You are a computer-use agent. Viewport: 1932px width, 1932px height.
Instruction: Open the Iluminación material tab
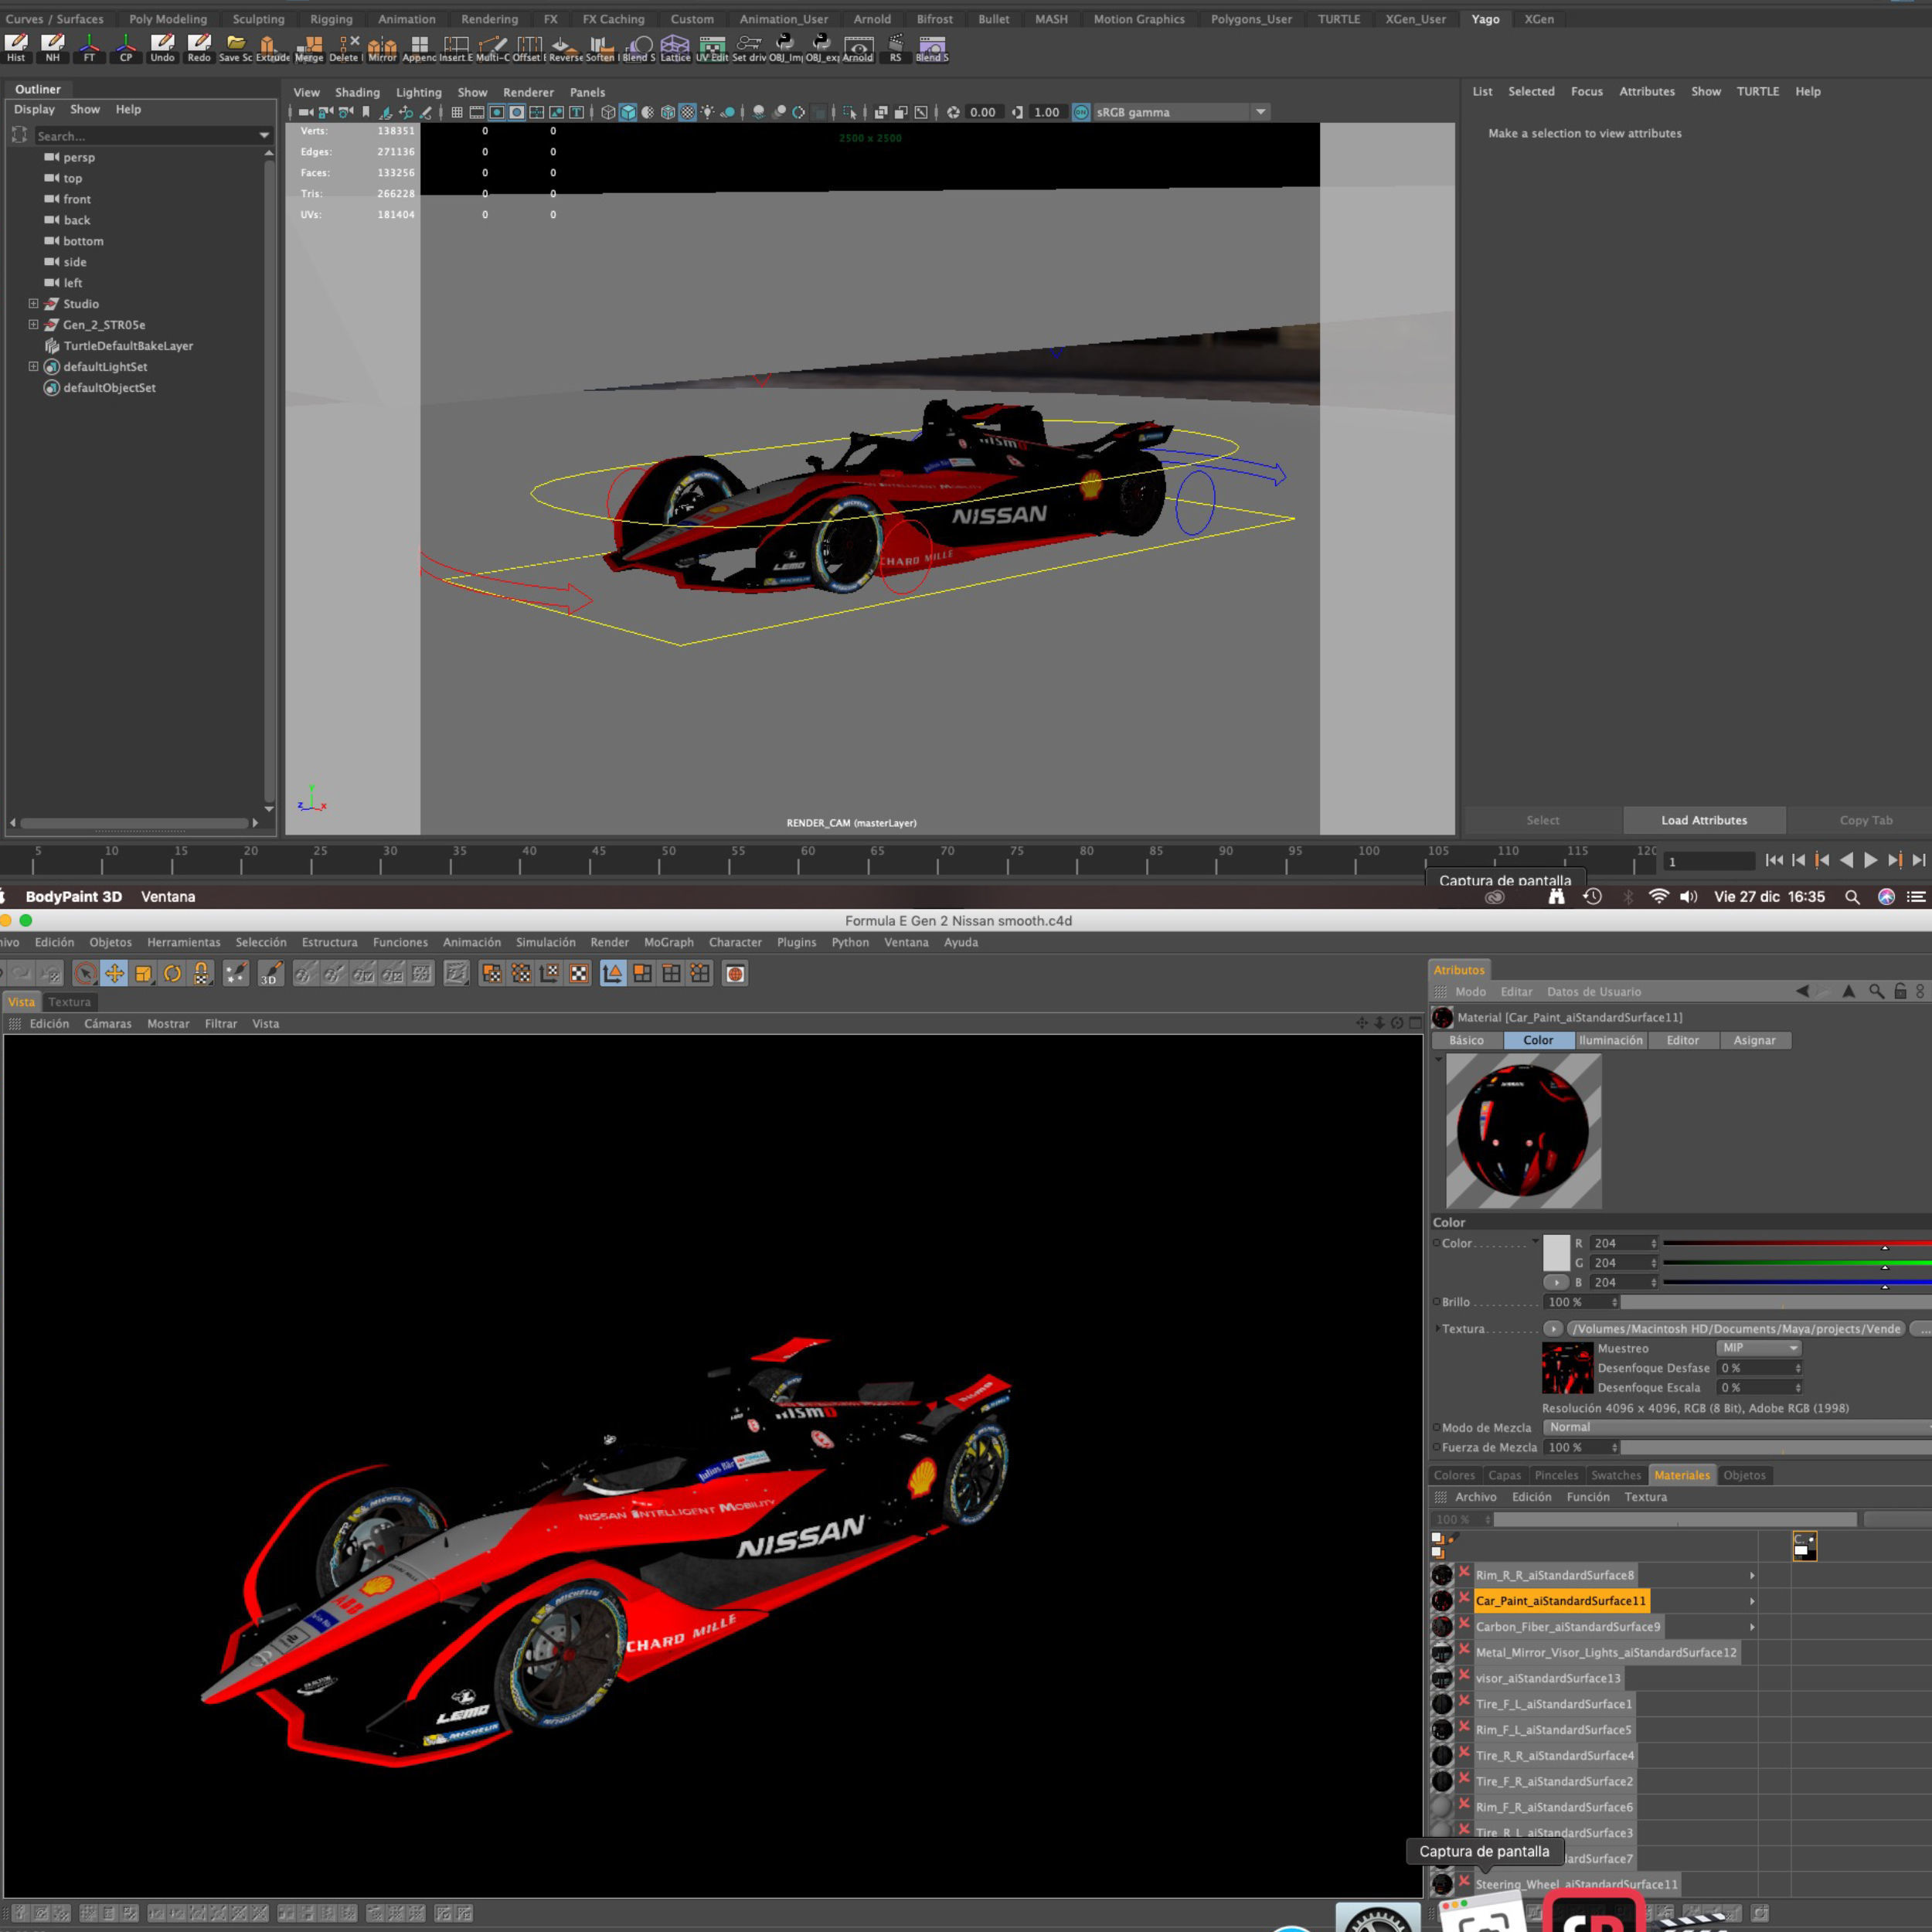point(1610,1040)
